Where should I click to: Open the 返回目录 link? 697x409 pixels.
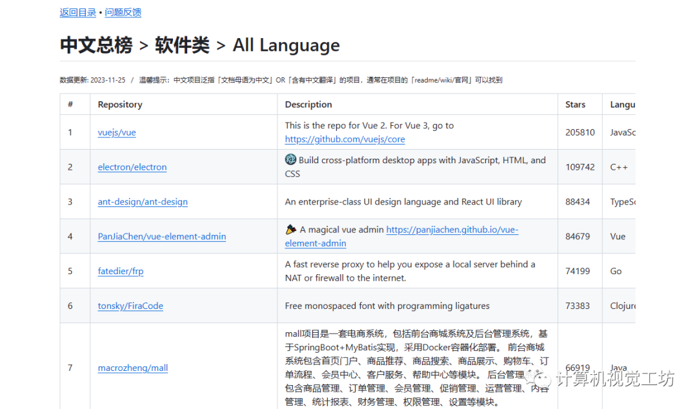pyautogui.click(x=78, y=12)
